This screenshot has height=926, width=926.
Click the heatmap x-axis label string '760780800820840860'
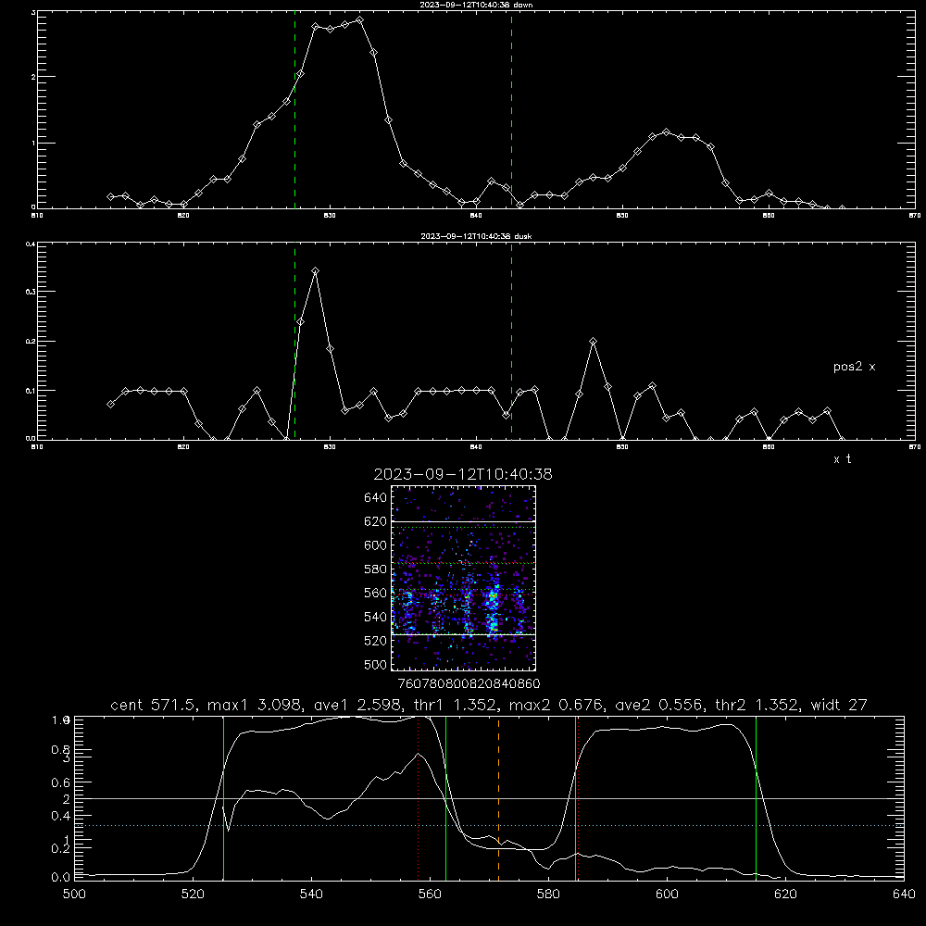469,684
